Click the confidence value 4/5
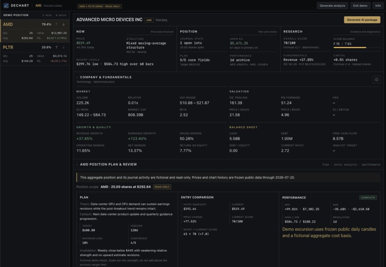The image size is (386, 267). pyautogui.click(x=133, y=243)
